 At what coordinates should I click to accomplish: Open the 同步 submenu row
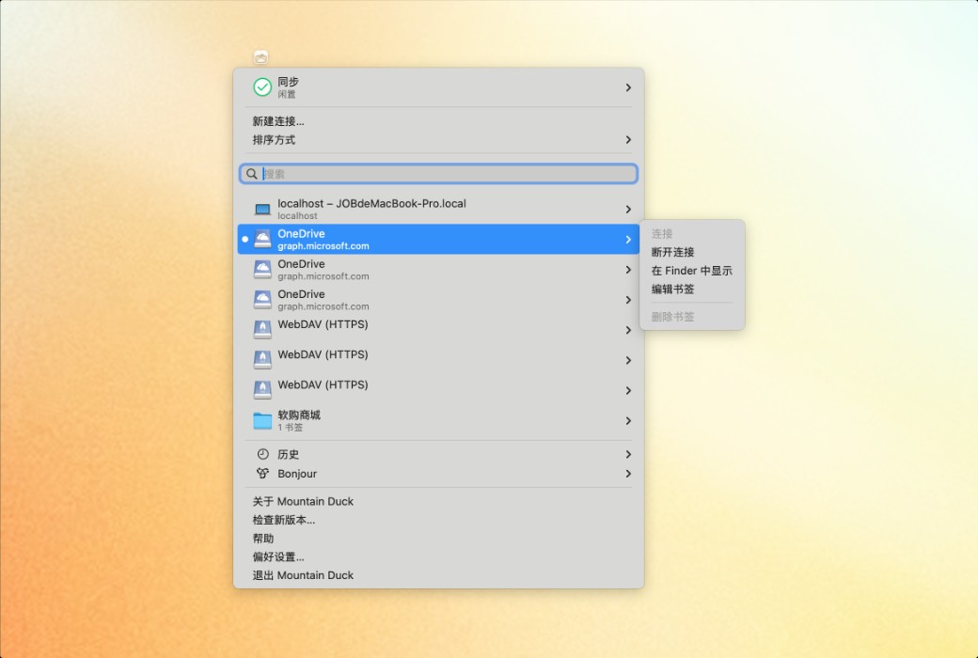click(438, 87)
